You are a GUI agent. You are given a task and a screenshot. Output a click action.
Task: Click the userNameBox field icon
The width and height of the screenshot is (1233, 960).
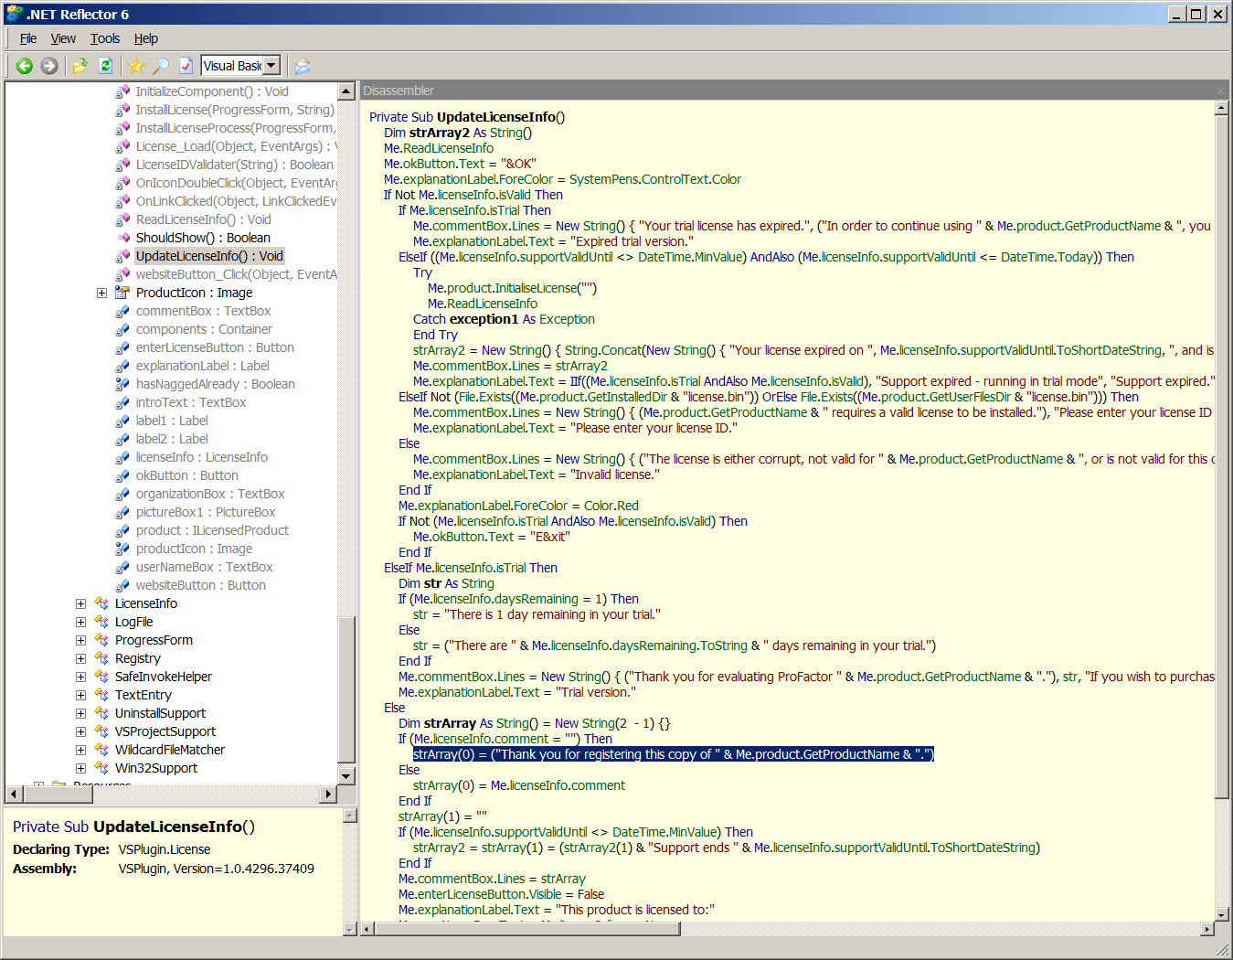click(x=122, y=567)
